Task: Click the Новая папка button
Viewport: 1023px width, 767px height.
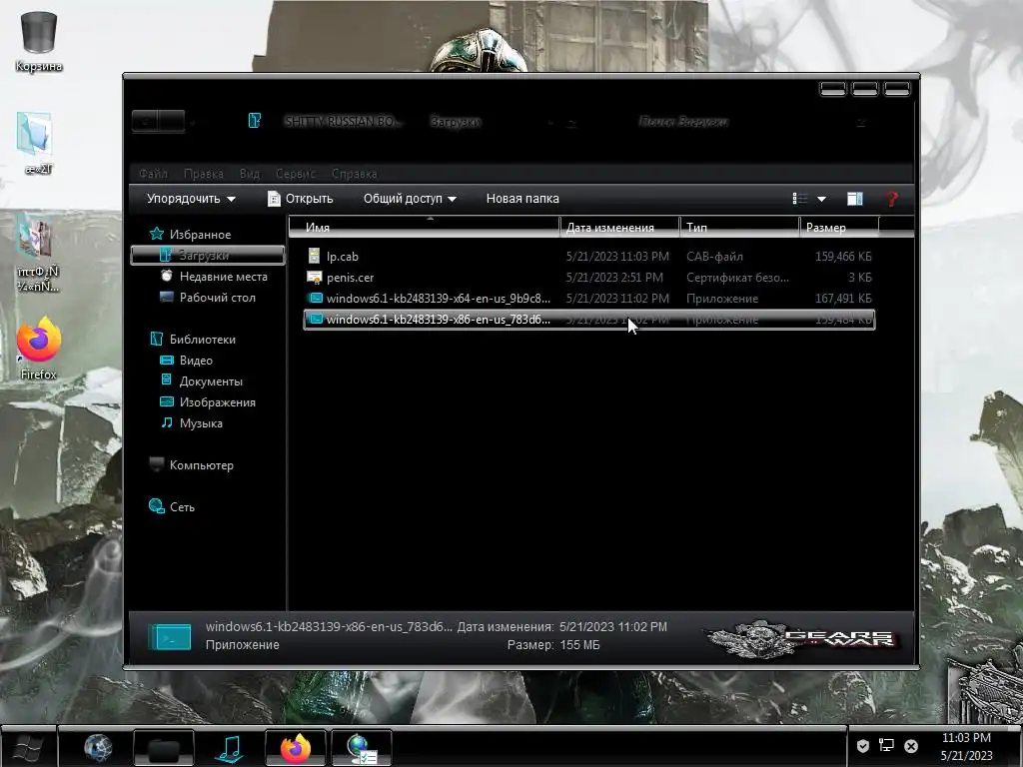Action: point(522,199)
